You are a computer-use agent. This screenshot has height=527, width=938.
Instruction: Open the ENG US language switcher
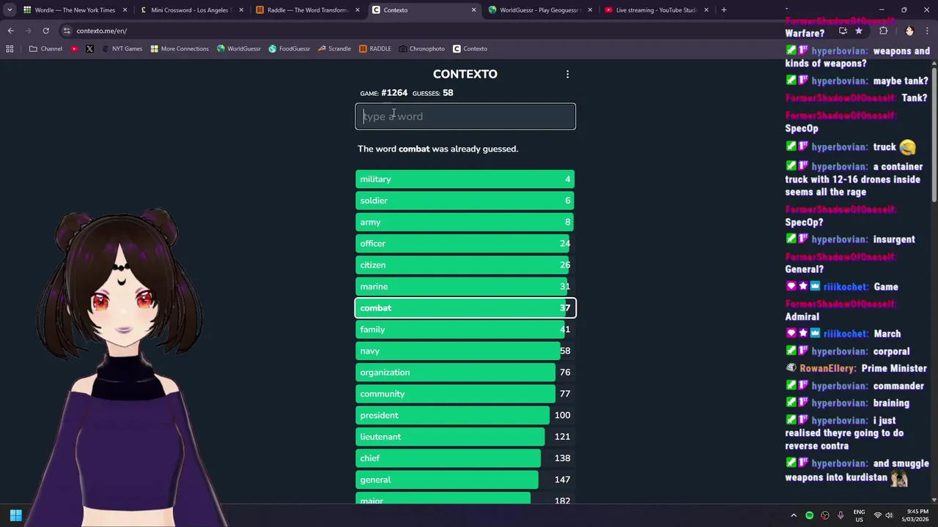pyautogui.click(x=860, y=515)
